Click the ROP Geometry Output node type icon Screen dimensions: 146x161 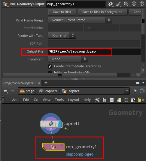[x=6, y=4]
